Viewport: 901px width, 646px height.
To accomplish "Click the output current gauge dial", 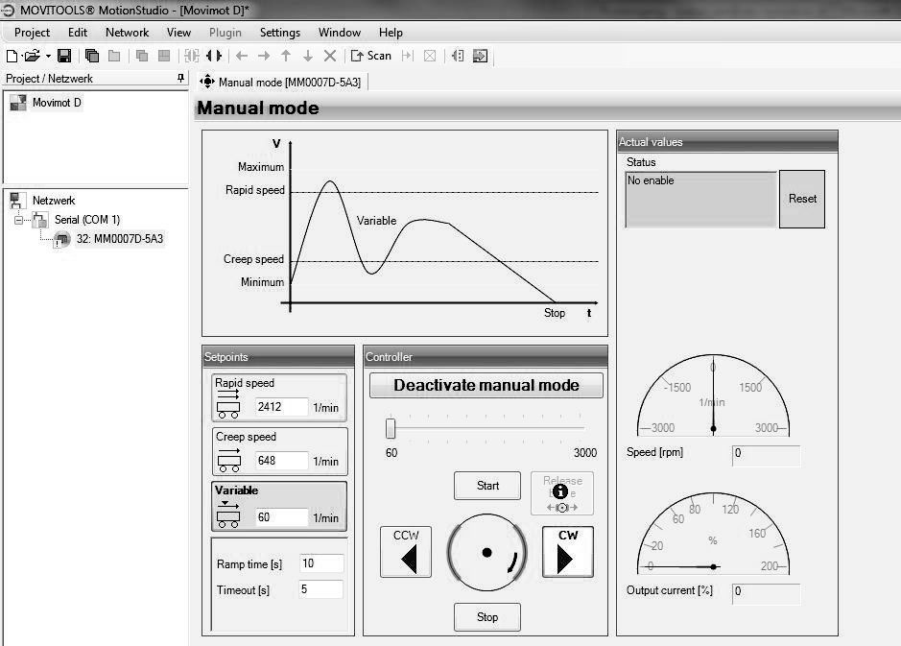I will 713,534.
